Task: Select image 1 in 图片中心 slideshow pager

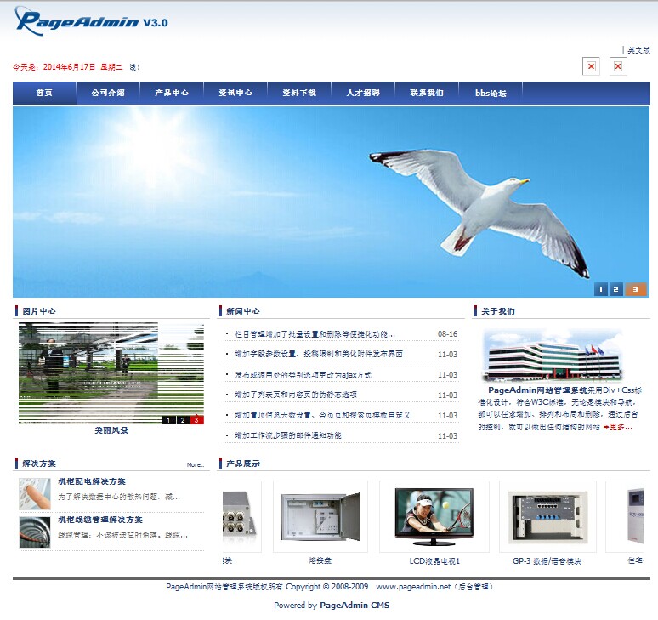Action: [168, 419]
